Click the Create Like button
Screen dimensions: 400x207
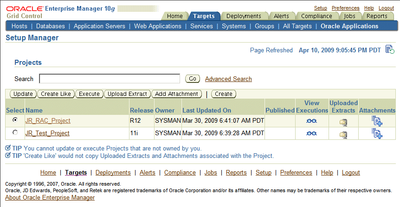(56, 94)
